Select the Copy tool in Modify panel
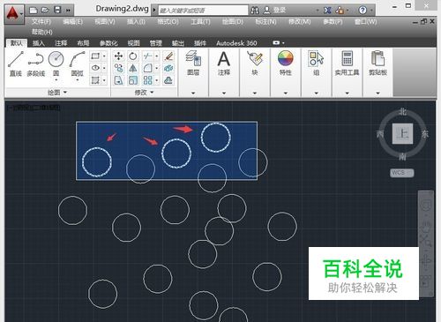The width and height of the screenshot is (441, 322). click(x=118, y=68)
